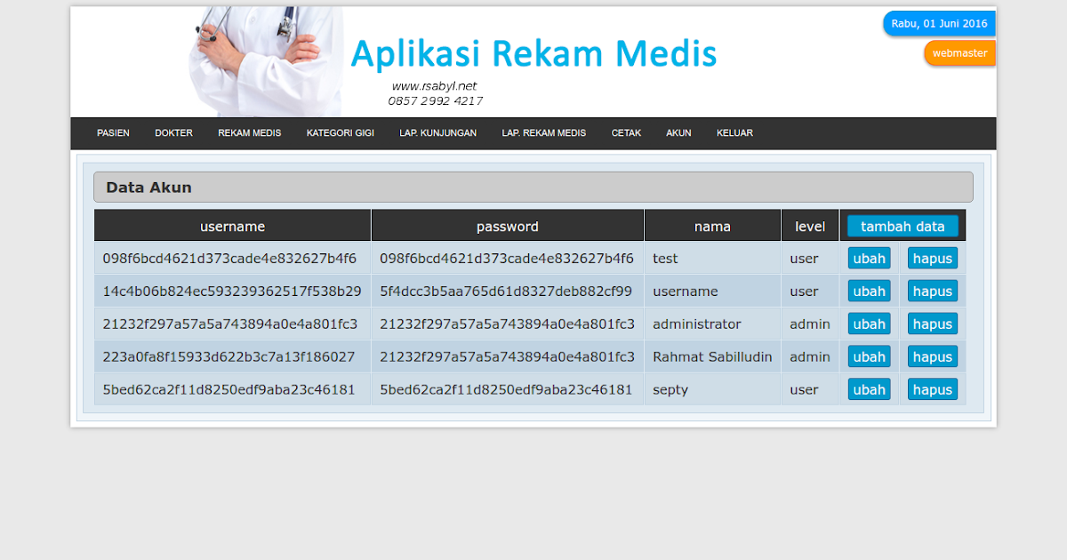This screenshot has height=560, width=1067.
Task: Delete the administrator account with hapus
Action: pos(932,324)
